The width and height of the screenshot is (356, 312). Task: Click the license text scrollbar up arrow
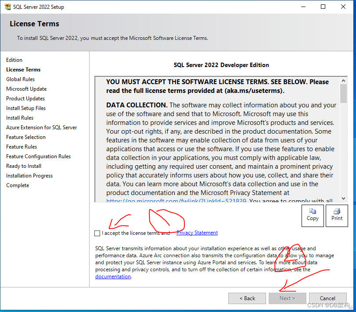click(343, 80)
